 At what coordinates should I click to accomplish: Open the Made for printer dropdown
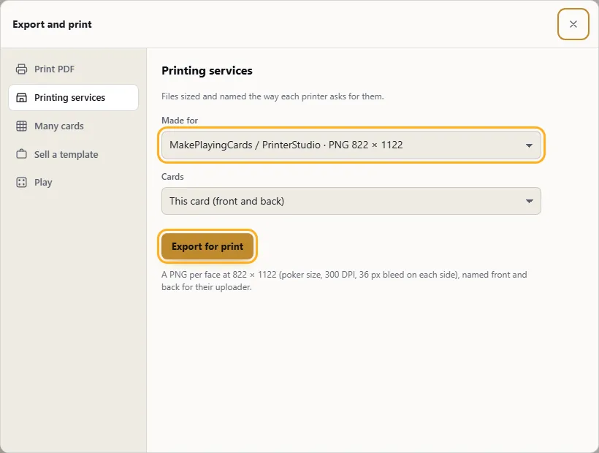tap(351, 145)
